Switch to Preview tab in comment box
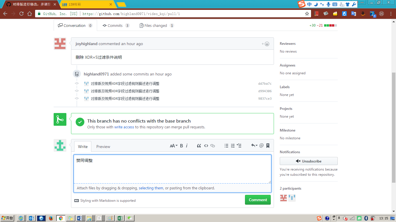Screen dimensions: 396x222 click(x=103, y=147)
